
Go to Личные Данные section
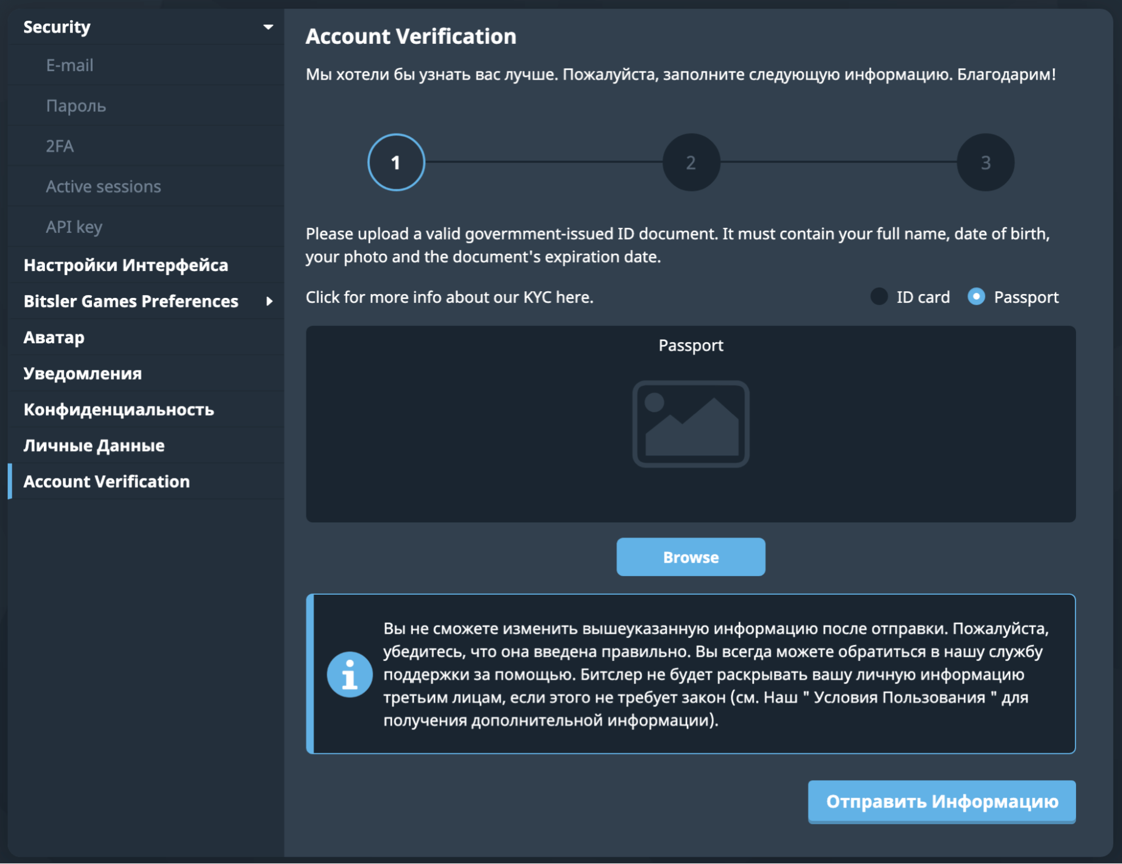pos(94,445)
